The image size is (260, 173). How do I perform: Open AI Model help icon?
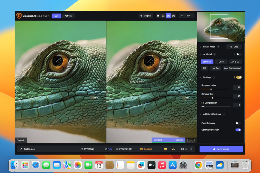(214, 54)
